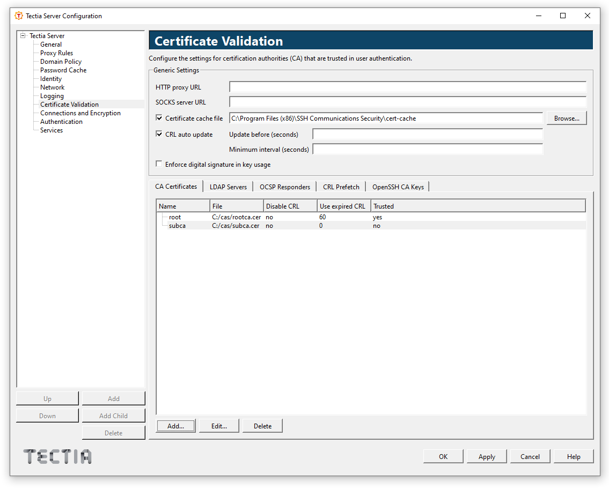
Task: Go to Authentication settings
Action: 61,122
